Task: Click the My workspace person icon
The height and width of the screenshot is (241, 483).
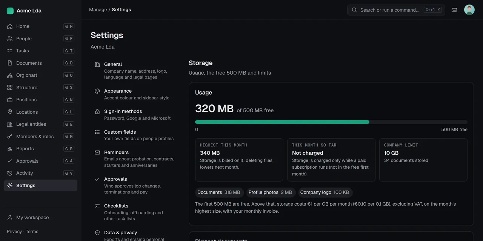Action: tap(10, 218)
